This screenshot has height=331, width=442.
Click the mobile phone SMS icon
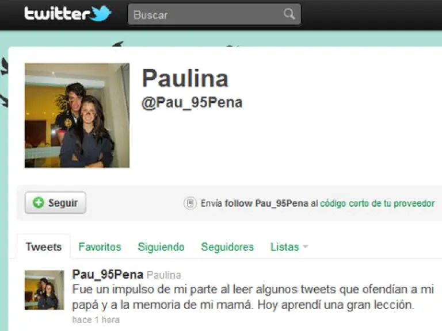[190, 203]
